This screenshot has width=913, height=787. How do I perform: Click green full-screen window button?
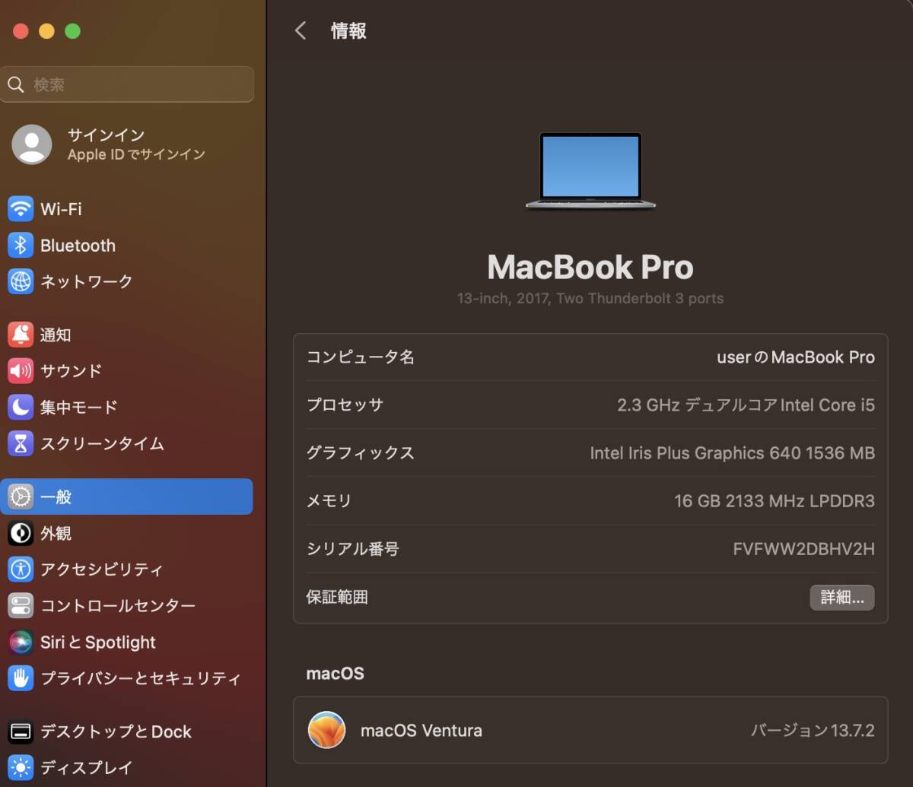coord(72,31)
